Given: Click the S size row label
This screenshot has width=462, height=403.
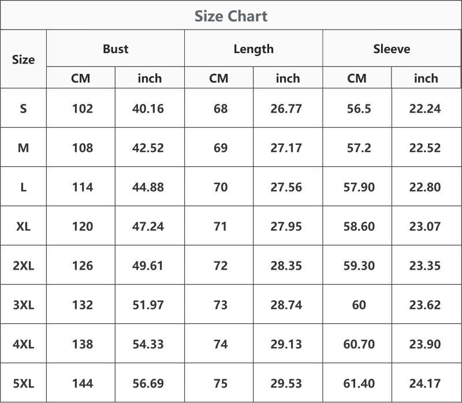Looking at the screenshot, I should (x=23, y=109).
